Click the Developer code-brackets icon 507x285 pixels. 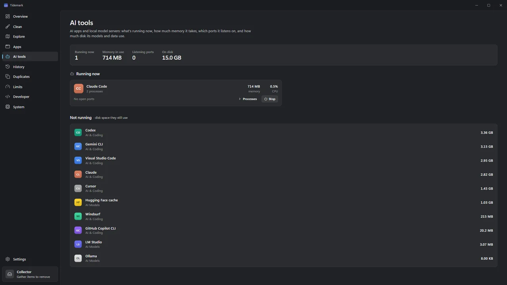(8, 97)
